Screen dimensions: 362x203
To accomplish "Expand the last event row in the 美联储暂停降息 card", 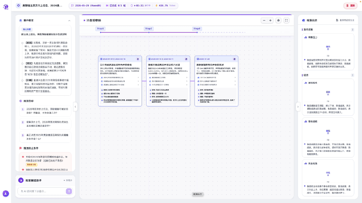I will 216,85.
